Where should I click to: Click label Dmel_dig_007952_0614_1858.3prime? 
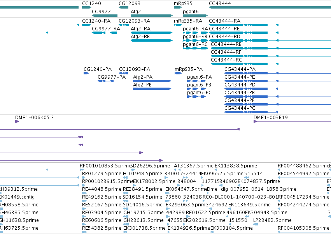point(252,189)
